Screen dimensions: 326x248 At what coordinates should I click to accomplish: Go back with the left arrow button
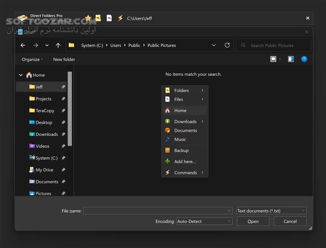pos(23,45)
